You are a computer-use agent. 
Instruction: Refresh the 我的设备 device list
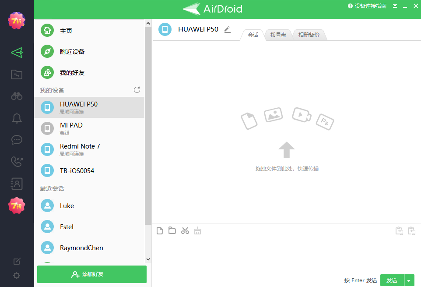(x=137, y=90)
